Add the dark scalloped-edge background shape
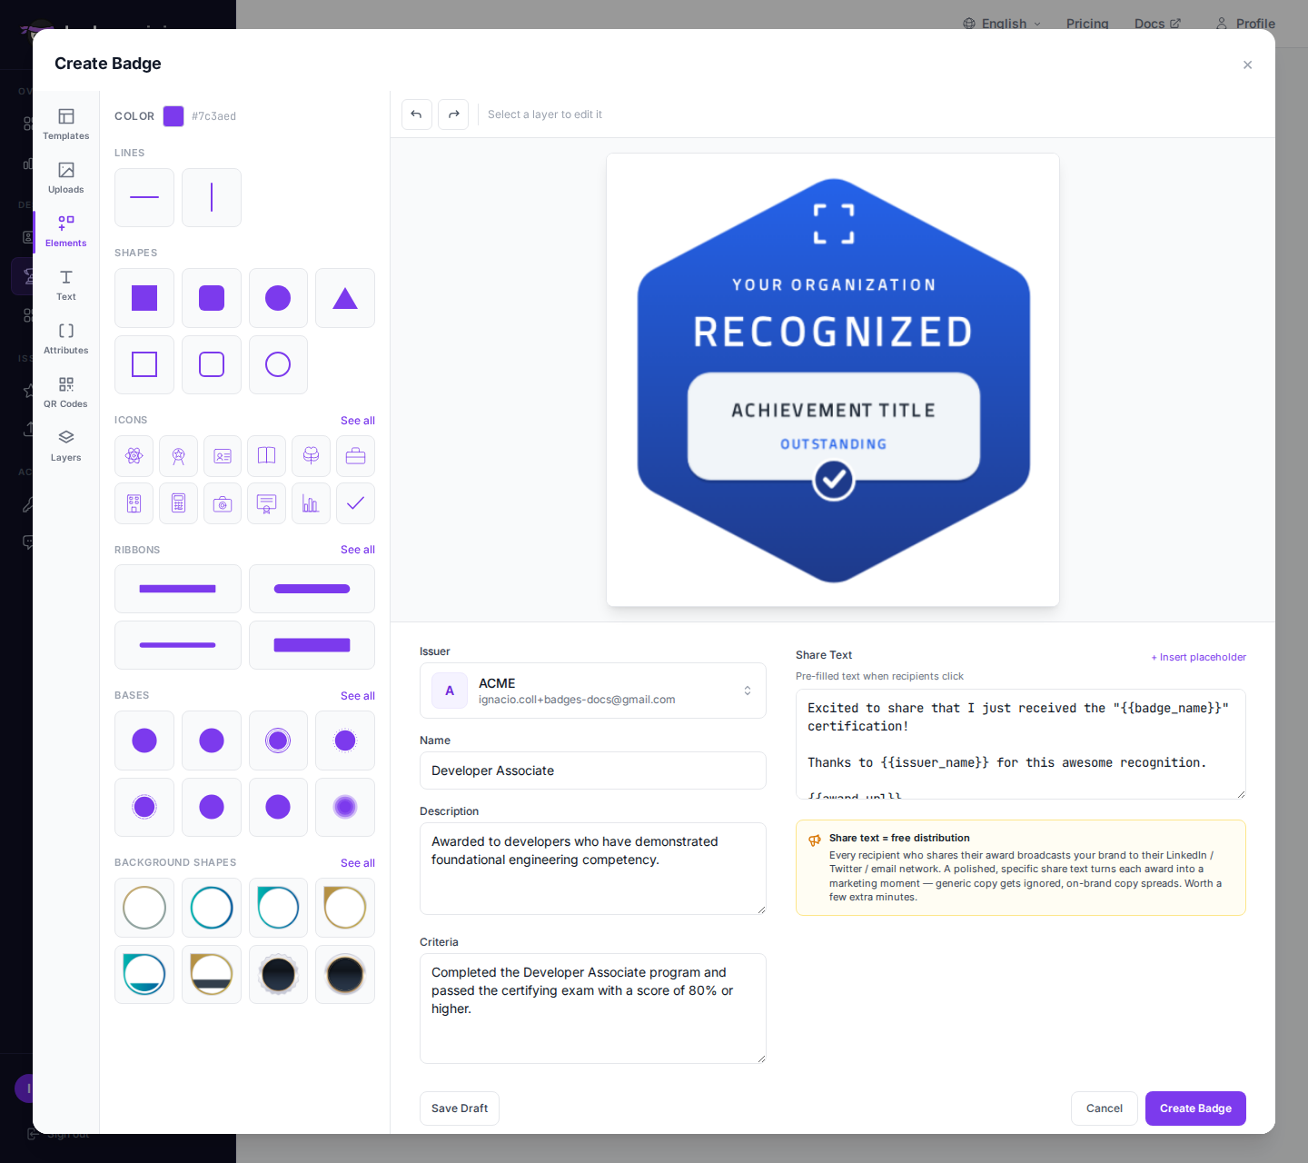Screen dimensions: 1308x1163 pyautogui.click(x=278, y=975)
